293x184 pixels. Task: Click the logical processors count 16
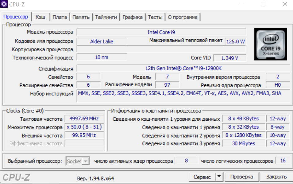pos(283,161)
